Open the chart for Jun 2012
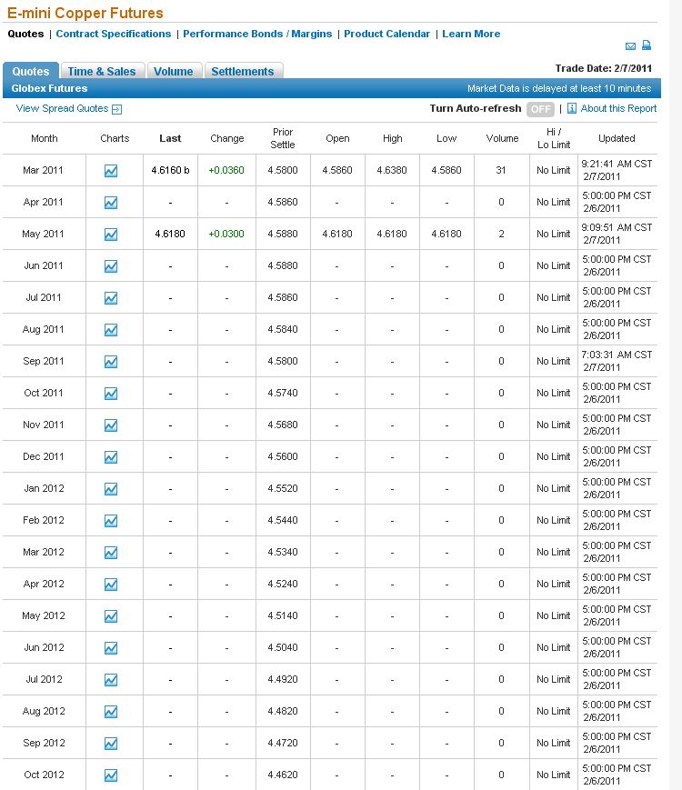The image size is (682, 790). tap(111, 647)
